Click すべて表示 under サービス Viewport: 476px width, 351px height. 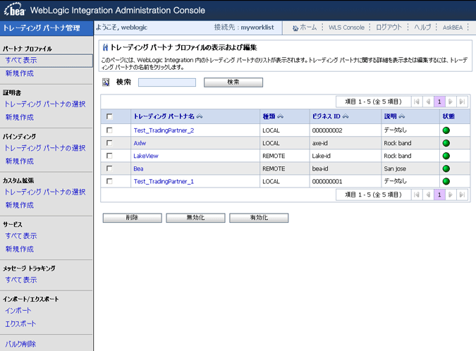point(21,236)
